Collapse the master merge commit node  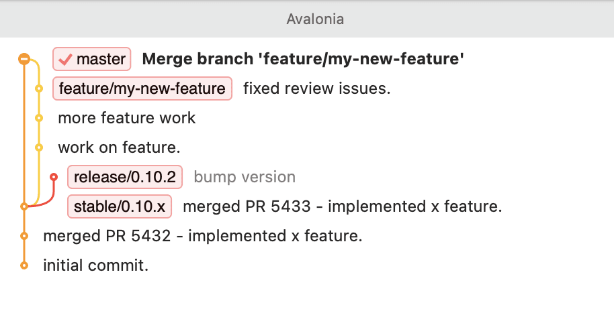coord(24,59)
